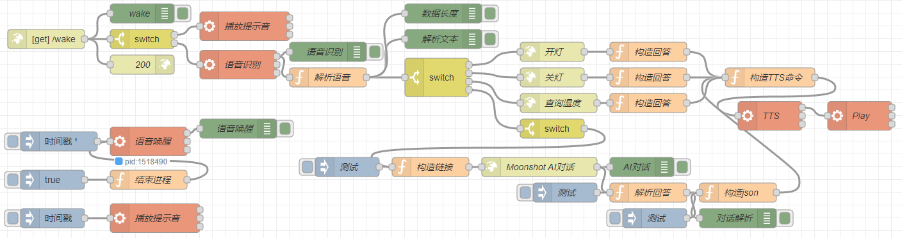The image size is (902, 238).
Task: Toggle 对话解析 debug node output button
Action: click(785, 218)
